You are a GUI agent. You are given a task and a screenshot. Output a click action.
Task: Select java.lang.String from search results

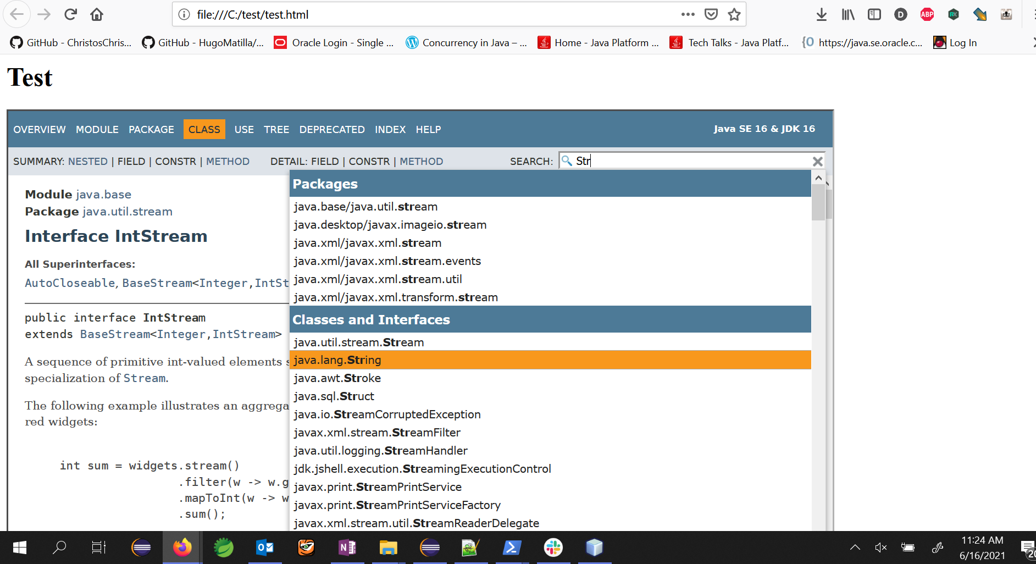point(337,360)
